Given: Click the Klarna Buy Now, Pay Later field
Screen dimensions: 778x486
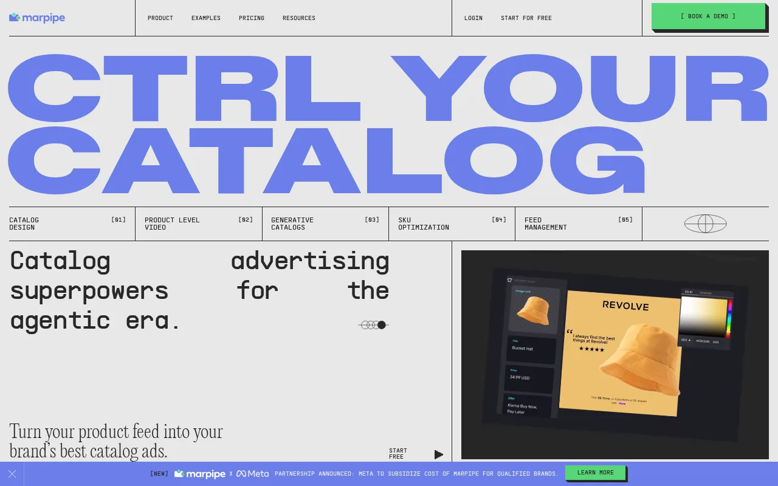Looking at the screenshot, I should coord(527,406).
